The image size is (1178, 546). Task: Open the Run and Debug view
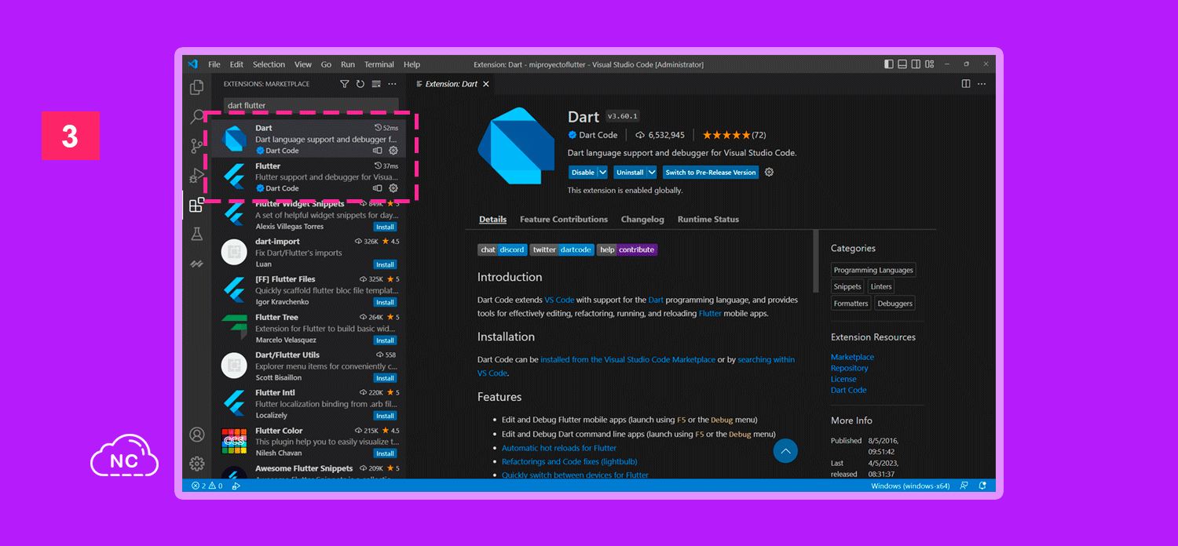click(x=196, y=176)
